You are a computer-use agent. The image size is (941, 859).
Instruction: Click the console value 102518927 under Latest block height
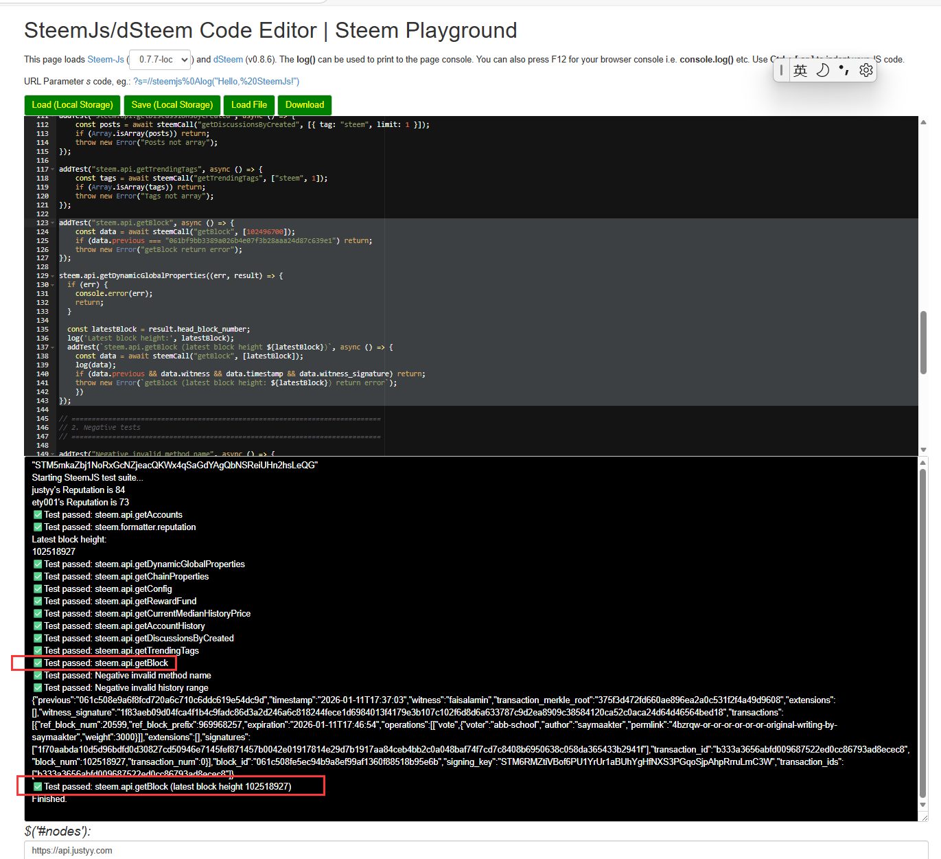[54, 552]
